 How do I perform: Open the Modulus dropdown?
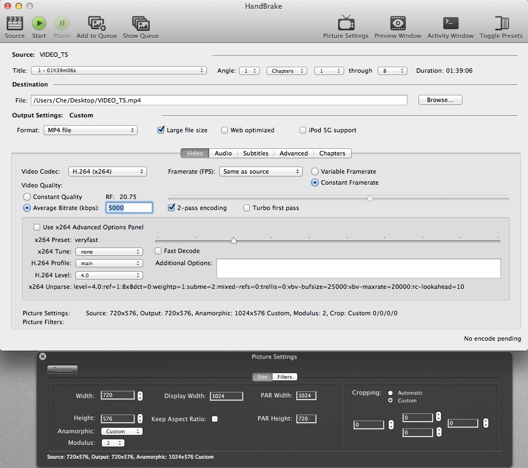[113, 443]
